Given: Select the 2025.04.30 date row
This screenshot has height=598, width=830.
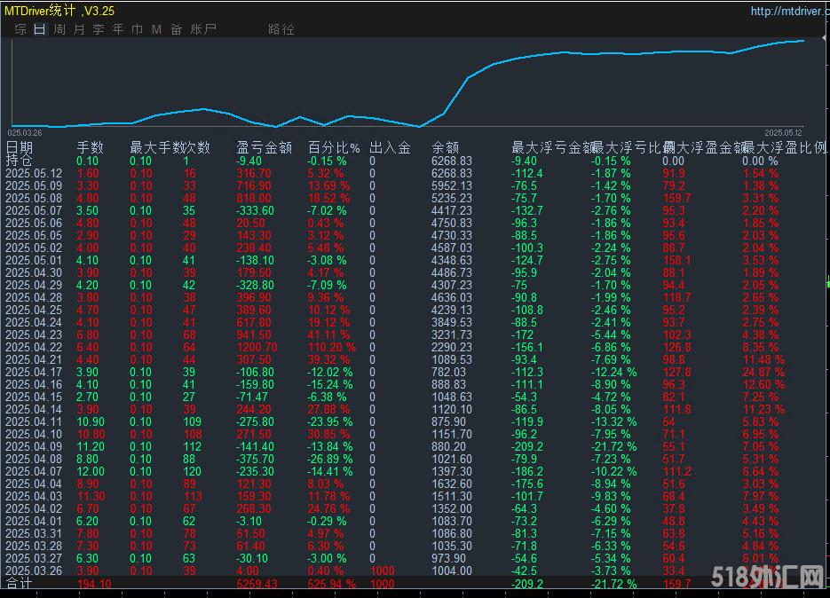Looking at the screenshot, I should pos(415,272).
